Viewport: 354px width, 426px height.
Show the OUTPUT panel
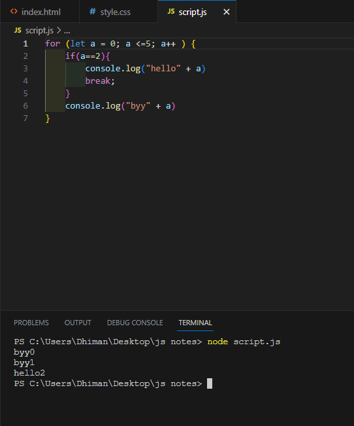click(x=78, y=323)
